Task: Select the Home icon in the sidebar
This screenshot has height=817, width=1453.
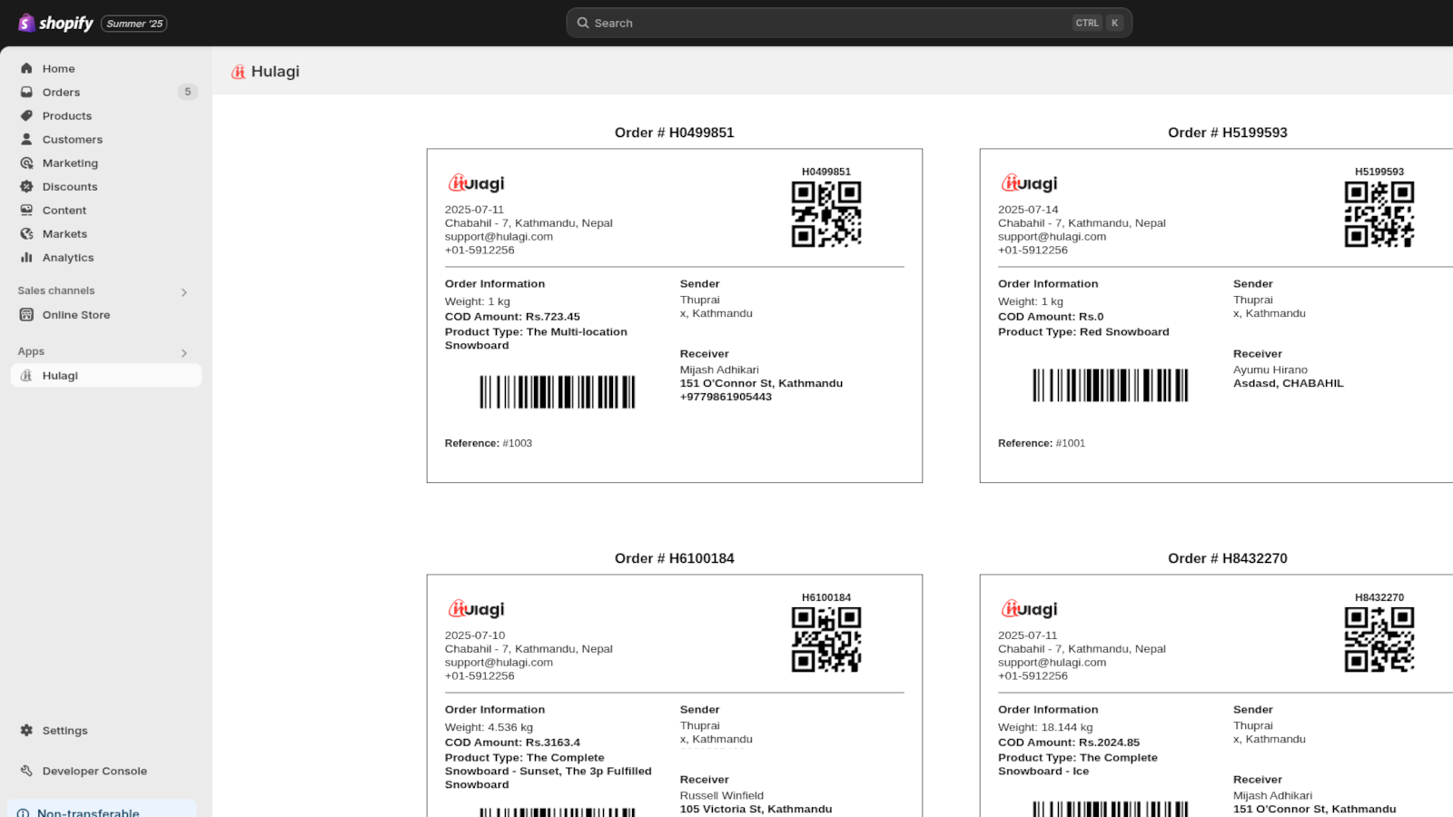Action: pos(27,68)
